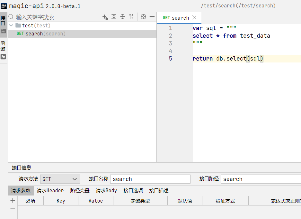Click the expand all icon in toolbar

[x=114, y=17]
